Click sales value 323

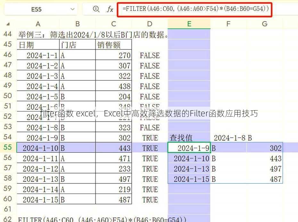[x=113, y=127]
